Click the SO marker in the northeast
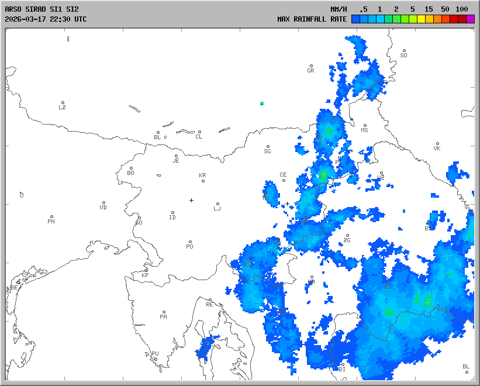Image resolution: width=480 pixels, height=386 pixels. (403, 51)
